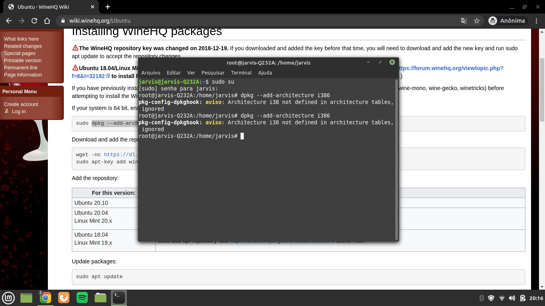Bookmark this page with star icon
This screenshot has height=306, width=545.
476,21
